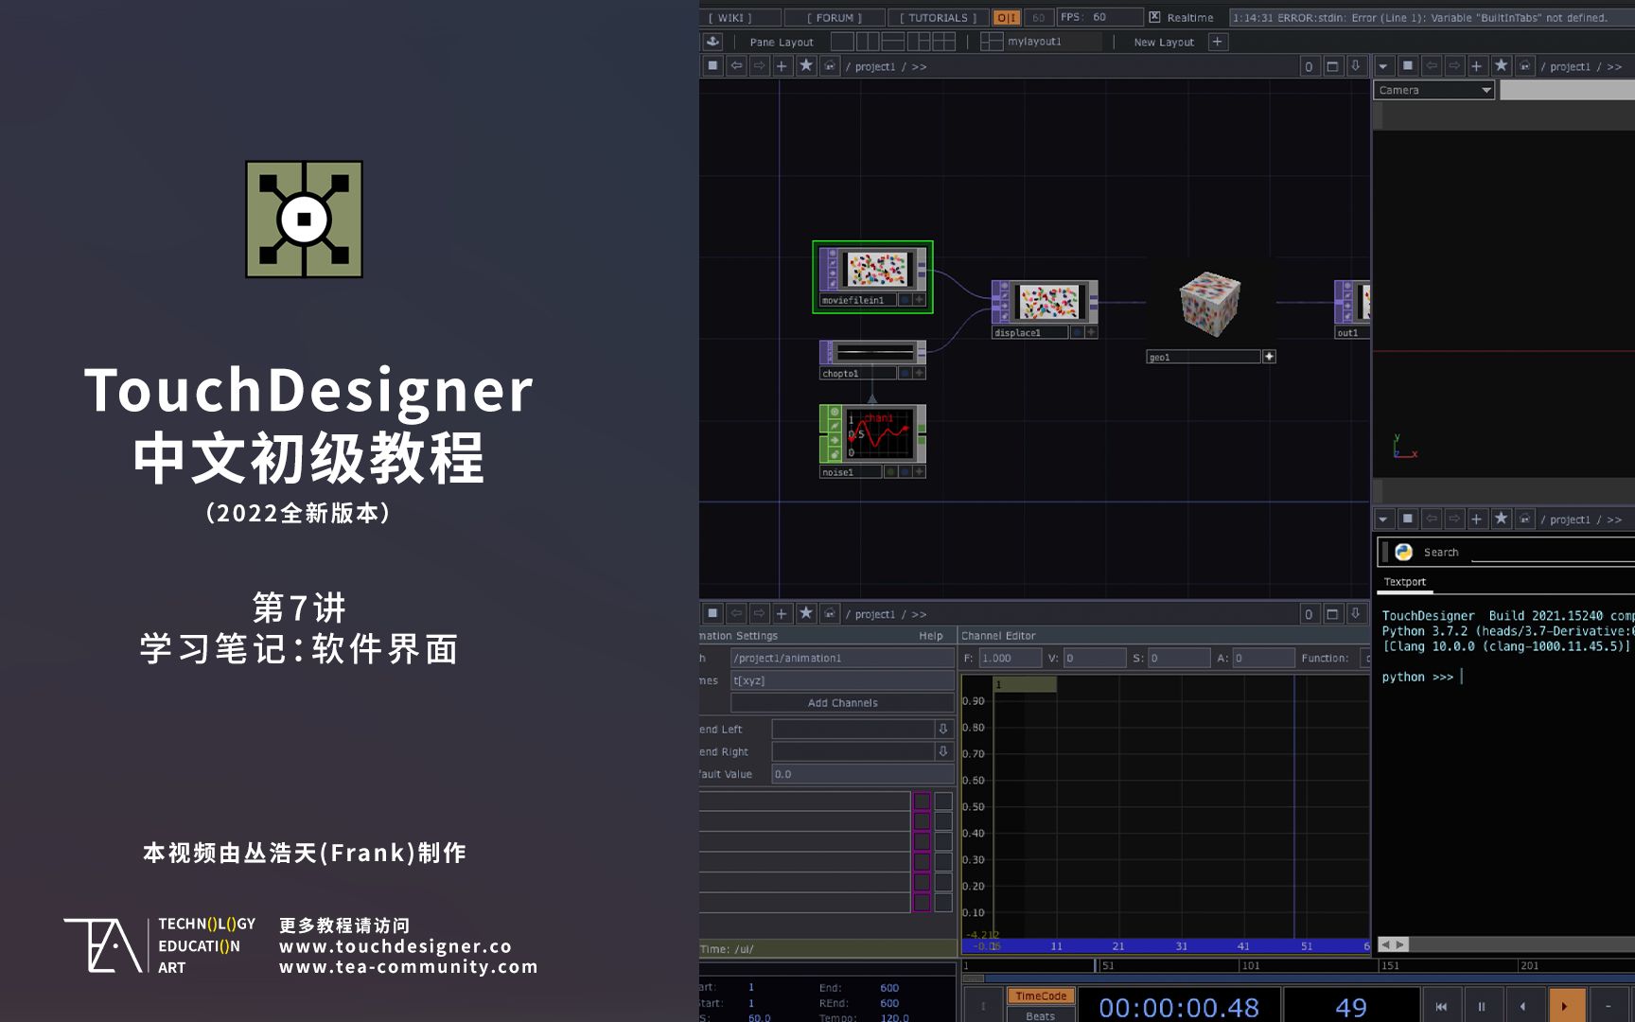Toggle viewer flag on chopto1 node
This screenshot has width=1635, height=1022.
[905, 373]
